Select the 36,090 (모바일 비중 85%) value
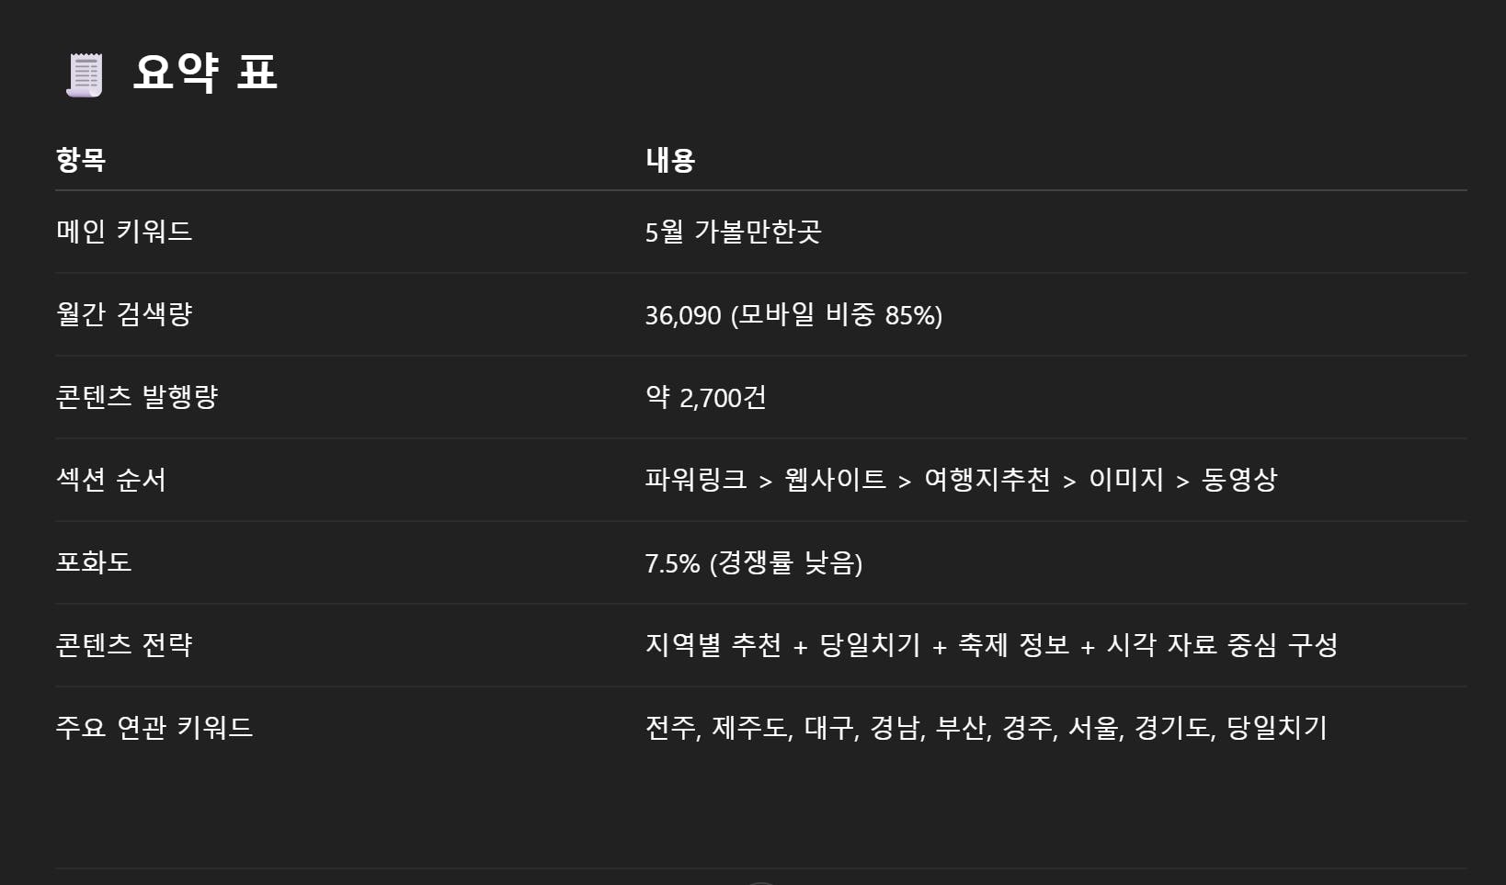This screenshot has width=1506, height=885. pyautogui.click(x=793, y=315)
